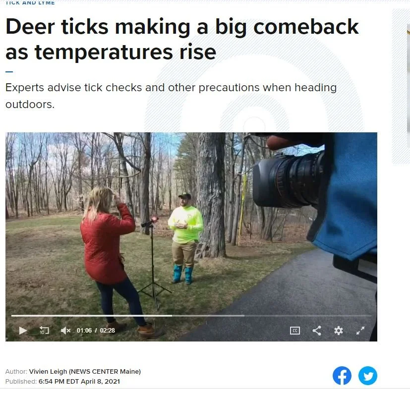The image size is (410, 398).
Task: Open the Tick and Lyme category link
Action: click(x=30, y=3)
